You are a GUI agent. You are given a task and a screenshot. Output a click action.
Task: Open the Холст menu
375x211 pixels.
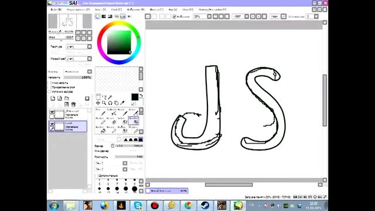(x=100, y=9)
